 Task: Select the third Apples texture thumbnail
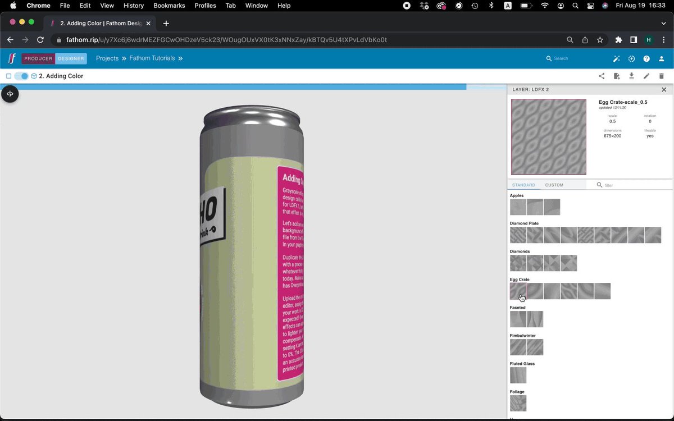[x=552, y=207]
